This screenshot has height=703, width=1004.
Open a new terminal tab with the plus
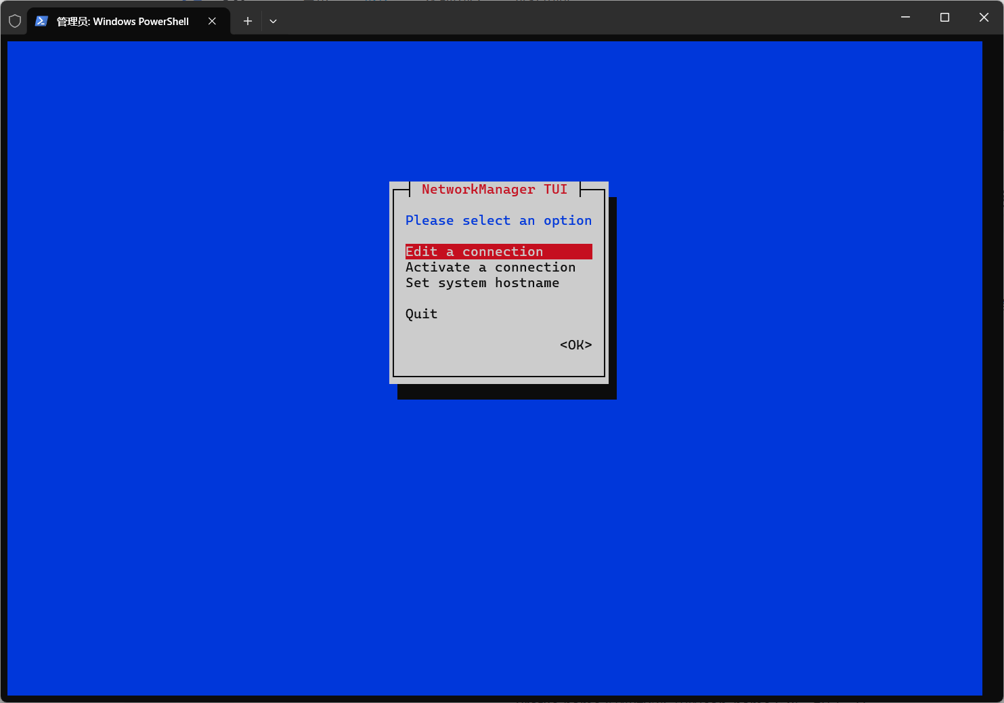coord(247,21)
